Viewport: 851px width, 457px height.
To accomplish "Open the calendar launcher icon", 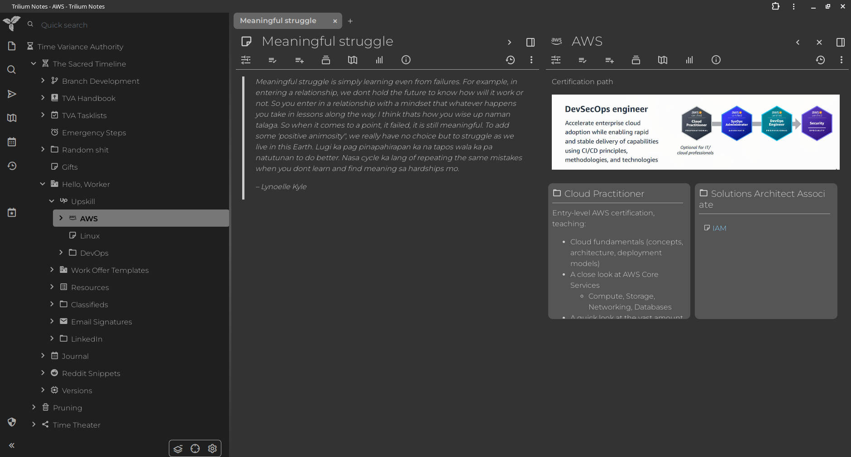I will [12, 142].
